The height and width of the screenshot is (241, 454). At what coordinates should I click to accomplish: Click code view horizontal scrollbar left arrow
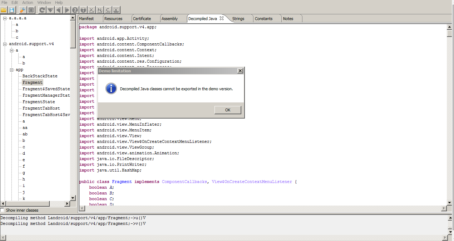click(x=82, y=208)
